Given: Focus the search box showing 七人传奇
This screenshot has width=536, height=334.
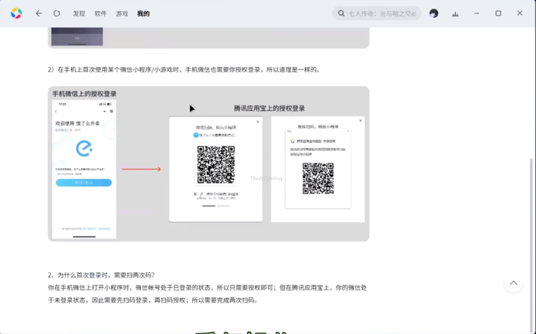Looking at the screenshot, I should [x=377, y=13].
